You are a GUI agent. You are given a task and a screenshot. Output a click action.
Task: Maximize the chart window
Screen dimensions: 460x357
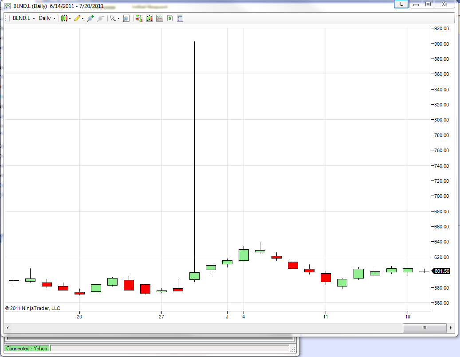tap(428, 4)
